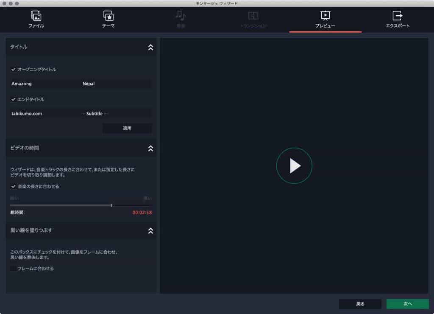Open the ファイル step icon
Screen dimensions: 434x314
tap(36, 16)
